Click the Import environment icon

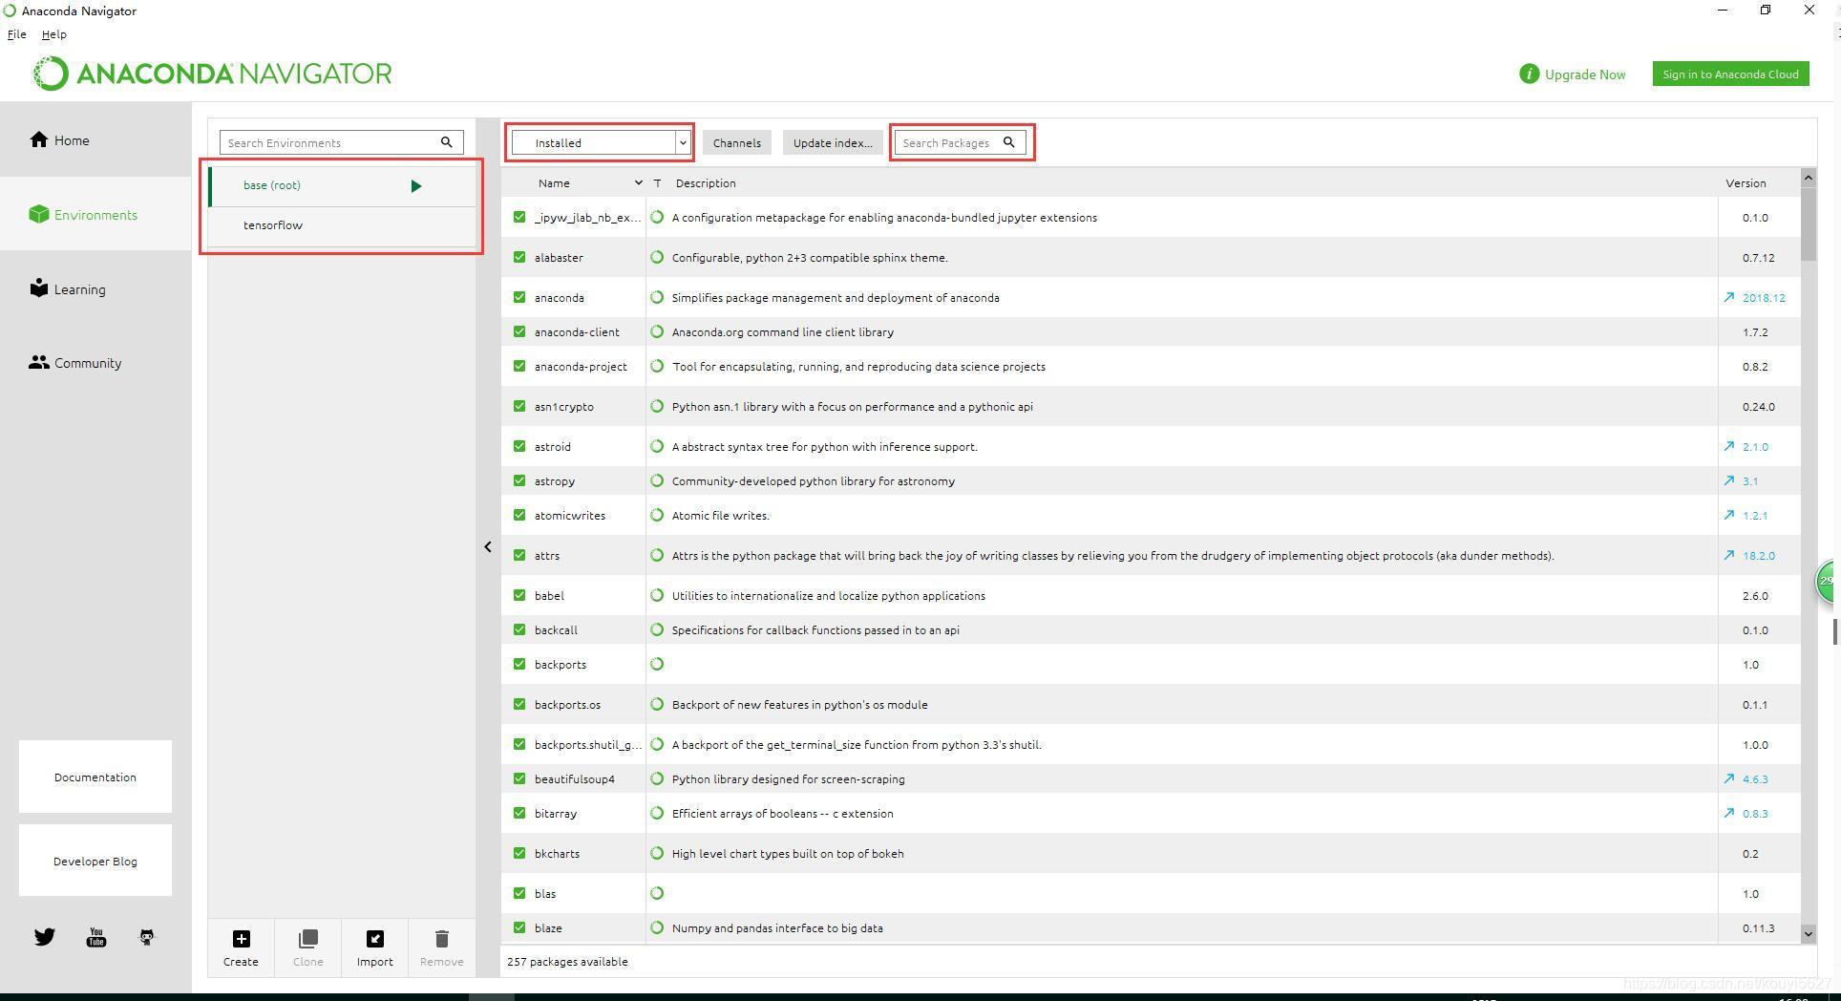pos(375,939)
